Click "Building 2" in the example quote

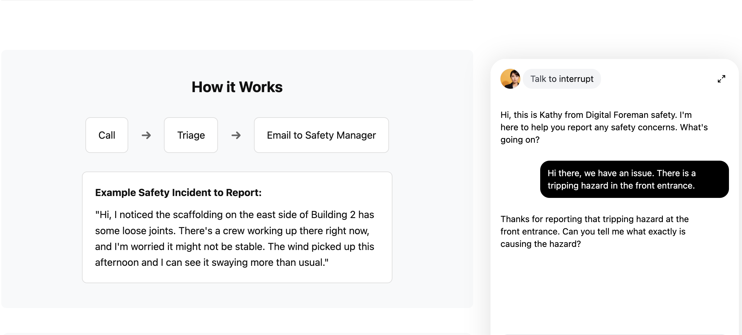point(333,215)
